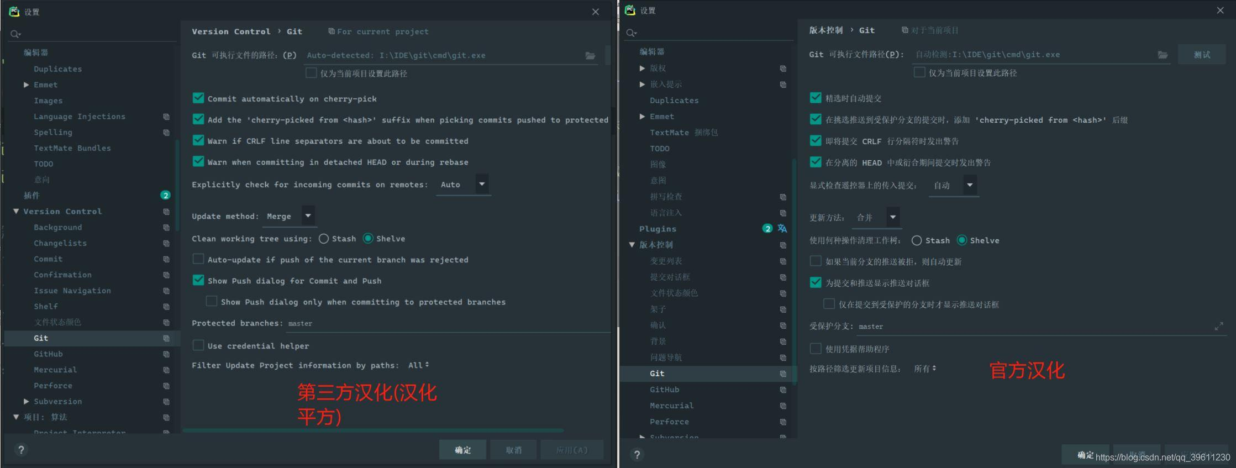The height and width of the screenshot is (468, 1236).
Task: Enable Use credential helper checkbox
Action: [x=198, y=345]
